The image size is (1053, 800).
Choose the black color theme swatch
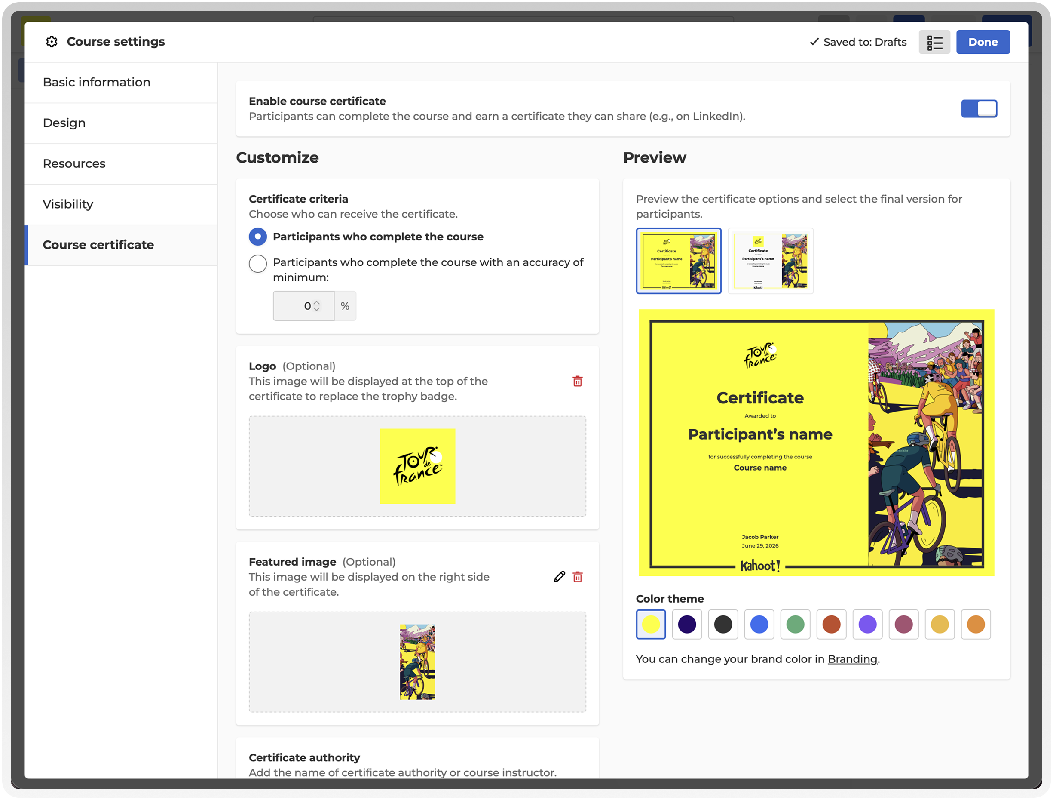pos(723,624)
